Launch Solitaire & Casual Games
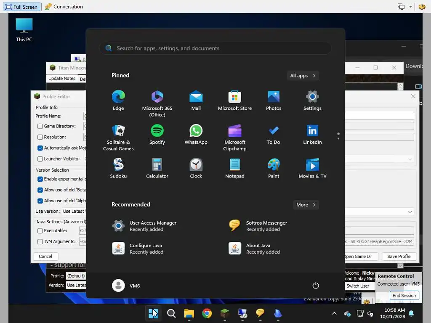Screen dimensions: 431x323 (x=118, y=138)
